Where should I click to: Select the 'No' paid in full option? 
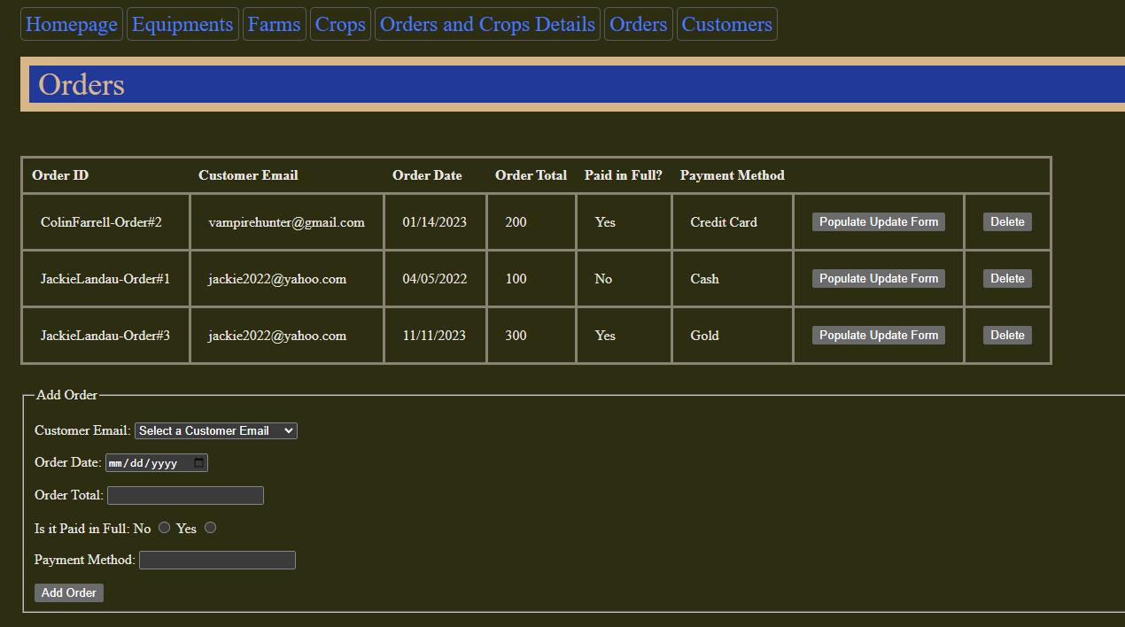(x=164, y=527)
